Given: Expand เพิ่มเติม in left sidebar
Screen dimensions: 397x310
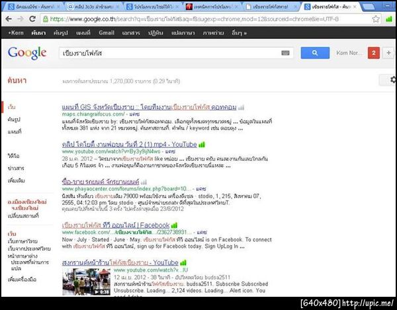Looking at the screenshot, I should click(x=16, y=180).
